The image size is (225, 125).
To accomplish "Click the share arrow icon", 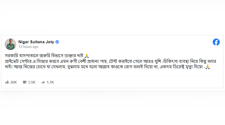I will [x=43, y=82].
